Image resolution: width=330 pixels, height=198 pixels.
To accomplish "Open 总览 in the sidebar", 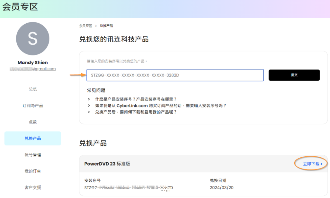I will point(33,89).
